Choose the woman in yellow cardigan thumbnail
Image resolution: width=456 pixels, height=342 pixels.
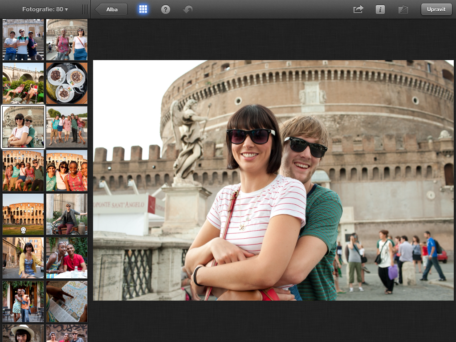23,258
